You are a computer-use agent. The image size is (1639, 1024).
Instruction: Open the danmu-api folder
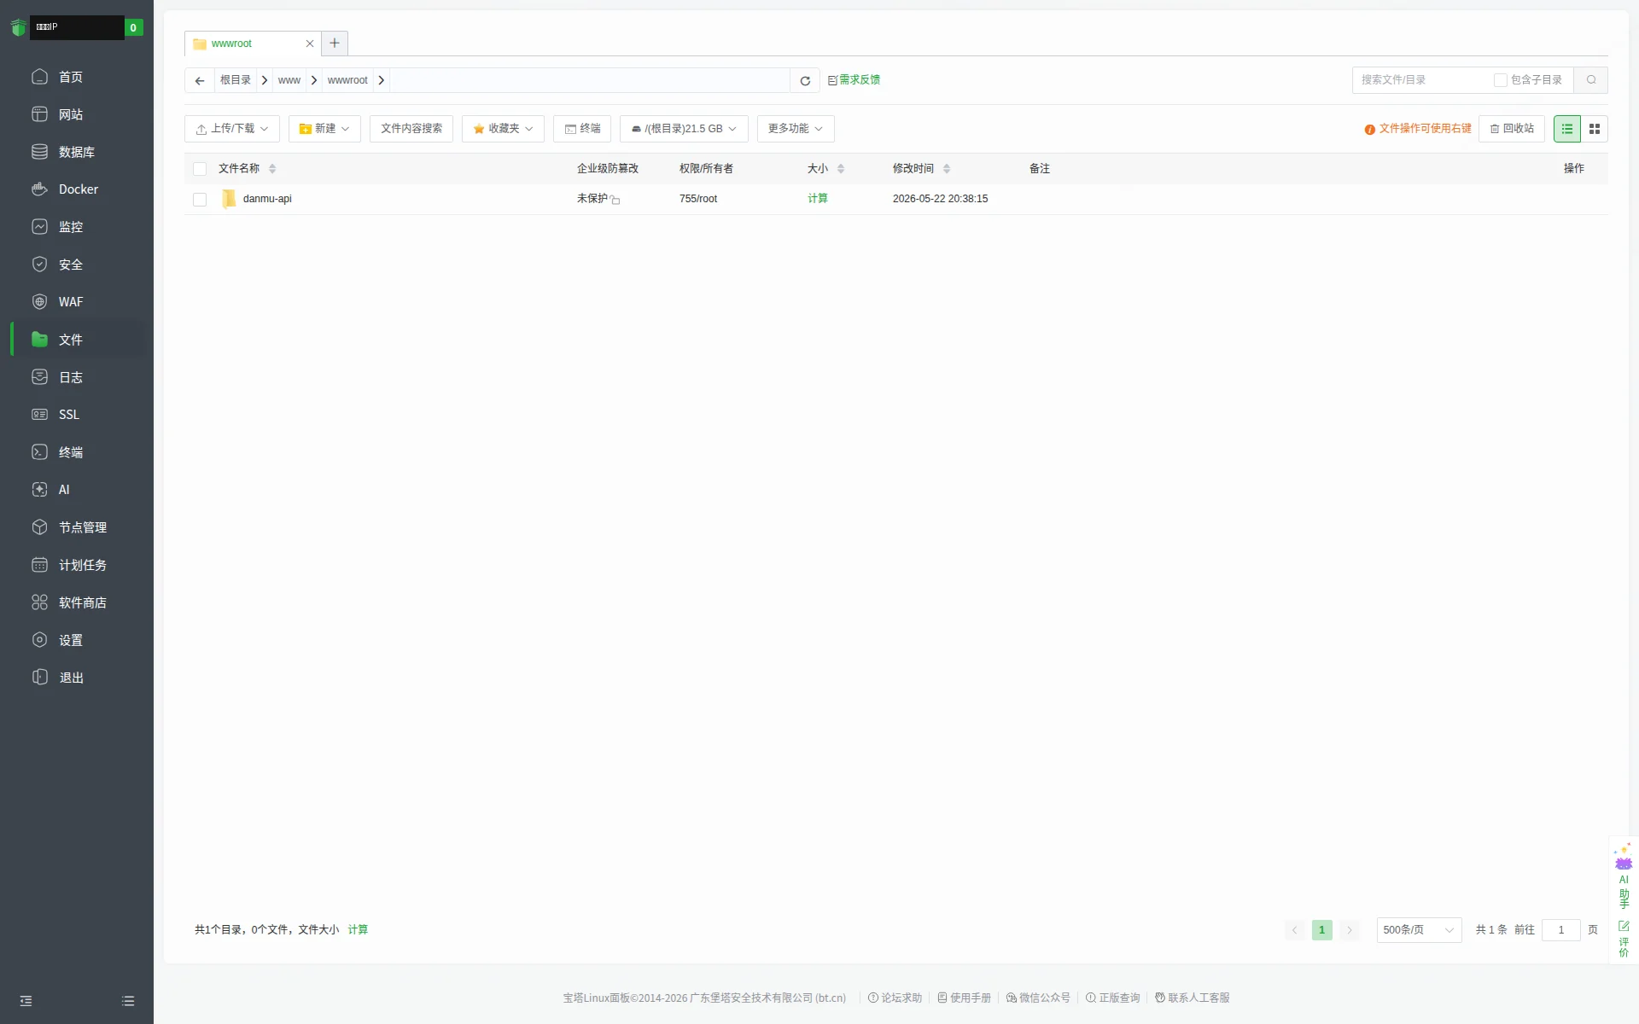tap(267, 199)
